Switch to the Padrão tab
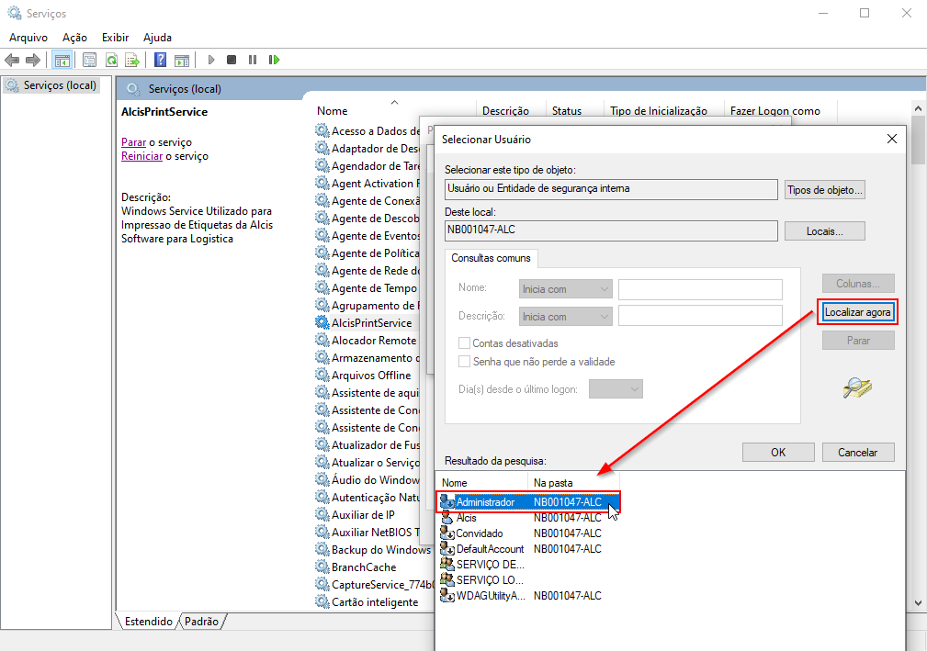Viewport: 927px width, 651px height. click(202, 622)
